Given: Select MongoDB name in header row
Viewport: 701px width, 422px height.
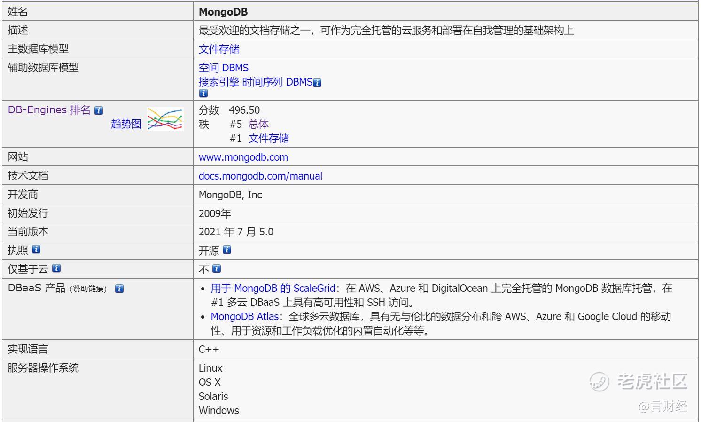Looking at the screenshot, I should click(x=223, y=12).
